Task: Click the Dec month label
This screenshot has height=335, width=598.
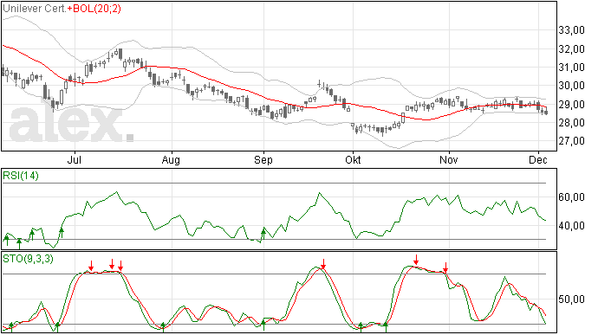Action: pyautogui.click(x=538, y=159)
